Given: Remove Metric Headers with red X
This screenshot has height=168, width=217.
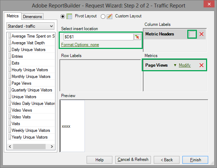Looking at the screenshot, I should tap(201, 34).
